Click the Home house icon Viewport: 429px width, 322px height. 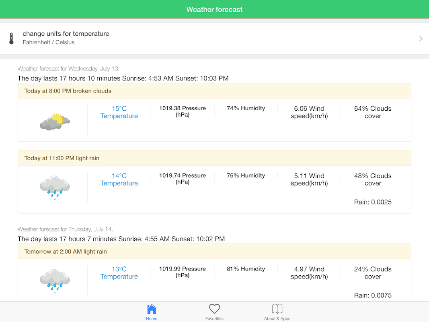pyautogui.click(x=152, y=309)
